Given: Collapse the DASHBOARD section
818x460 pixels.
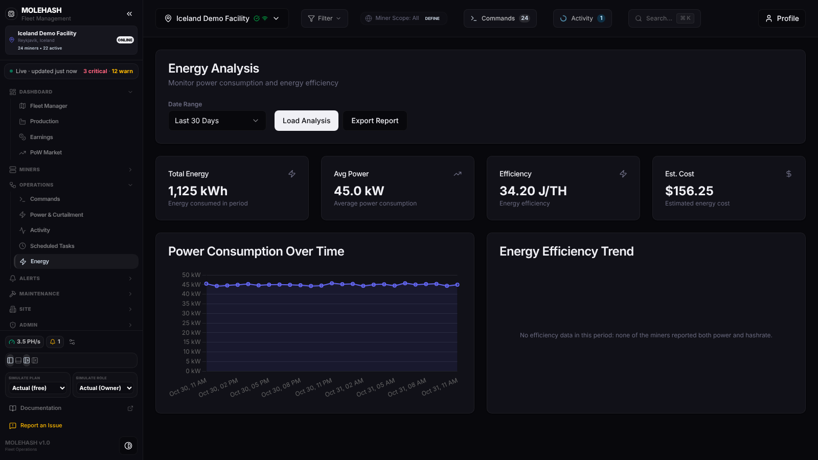Looking at the screenshot, I should pos(72,92).
